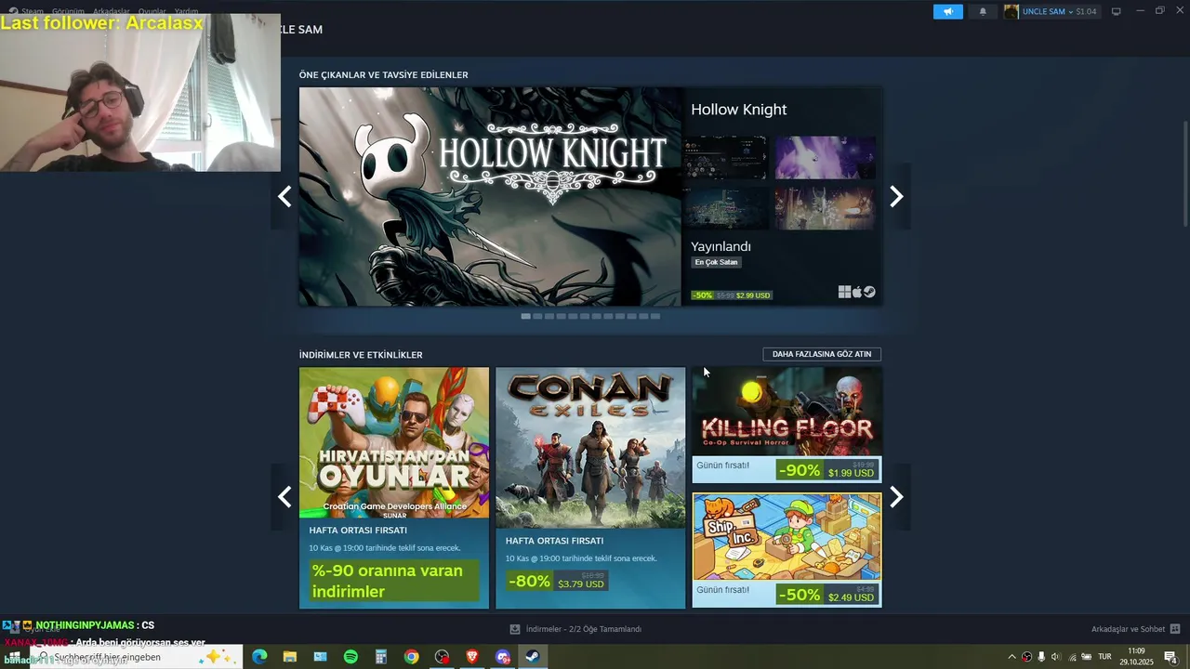Open Google Chrome from the taskbar

[x=411, y=657]
